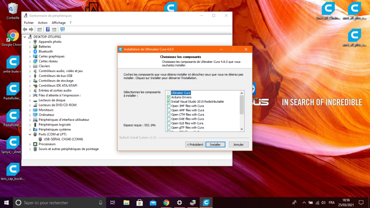370x208 pixels.
Task: Click the scan hardware monitor icon in toolbar
Action: coord(63,29)
